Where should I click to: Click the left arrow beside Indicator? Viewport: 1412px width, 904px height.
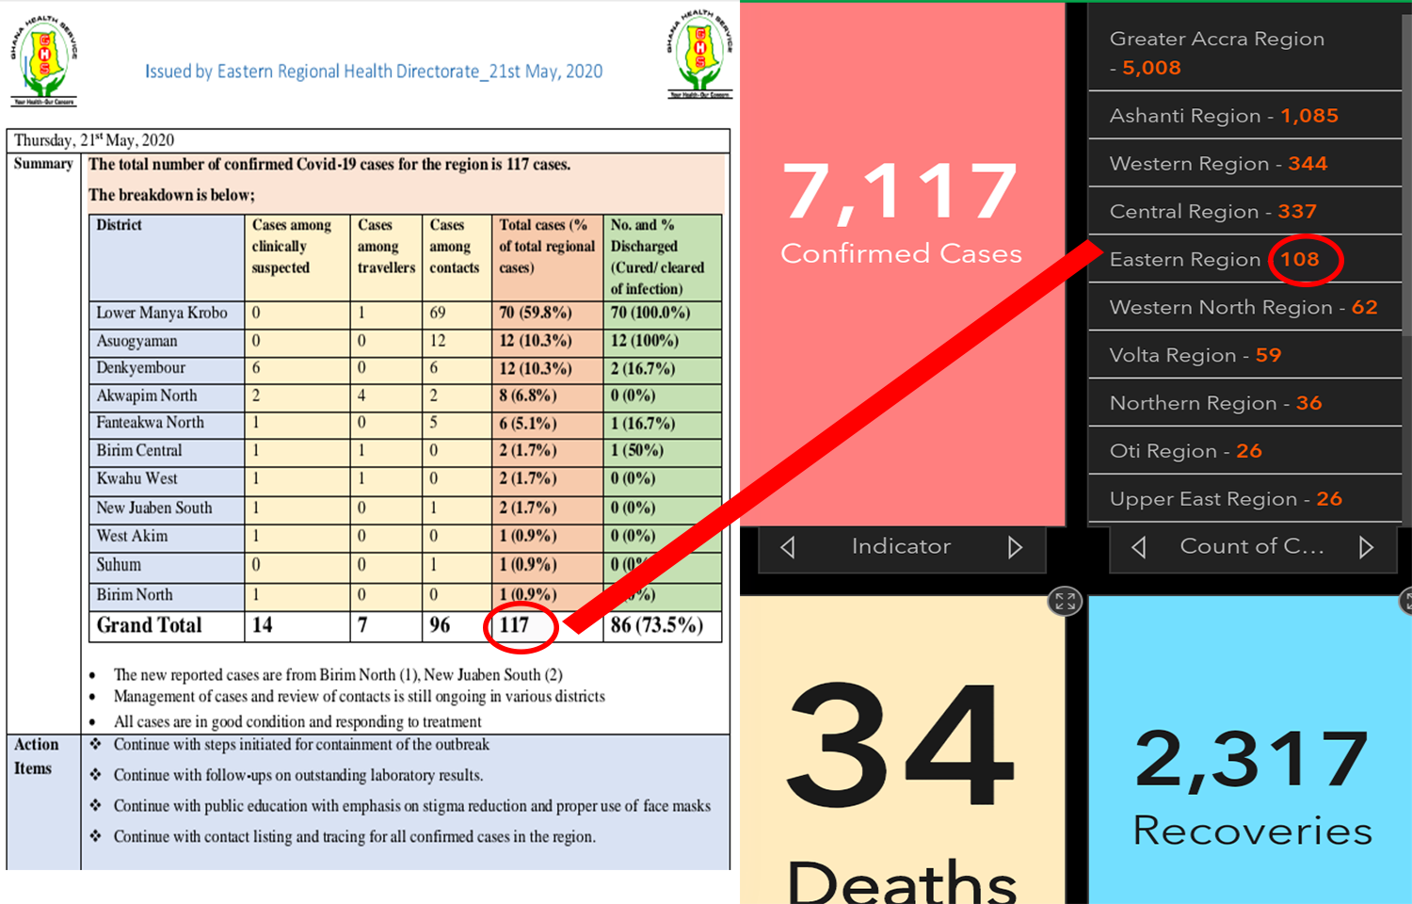coord(789,547)
